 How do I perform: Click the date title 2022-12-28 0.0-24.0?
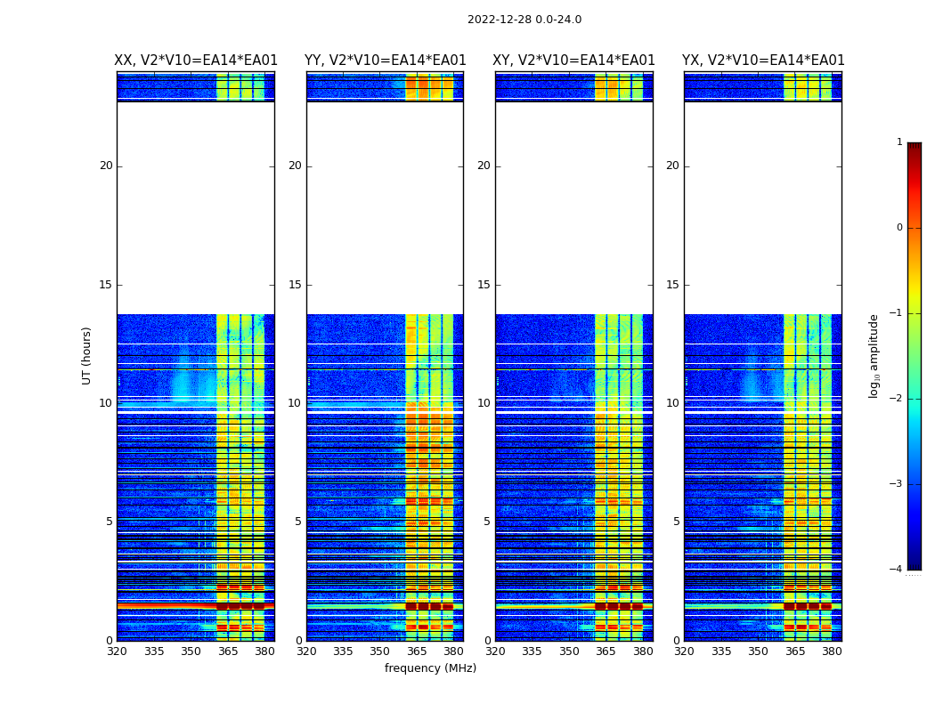524,20
